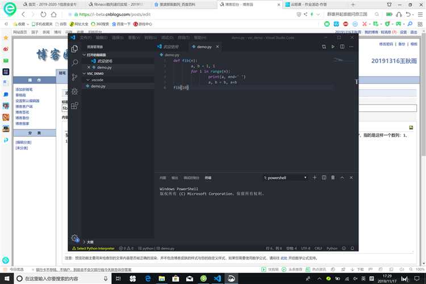The width and height of the screenshot is (426, 284).
Task: Click browser back arrow
Action: [x=23, y=14]
